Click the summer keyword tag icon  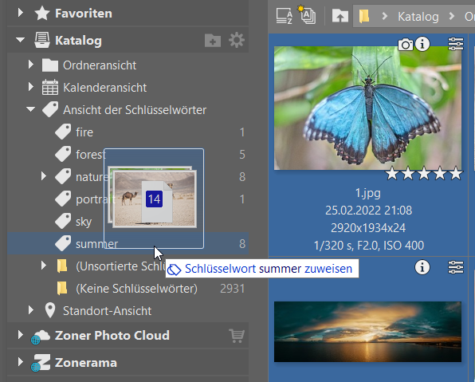[63, 243]
